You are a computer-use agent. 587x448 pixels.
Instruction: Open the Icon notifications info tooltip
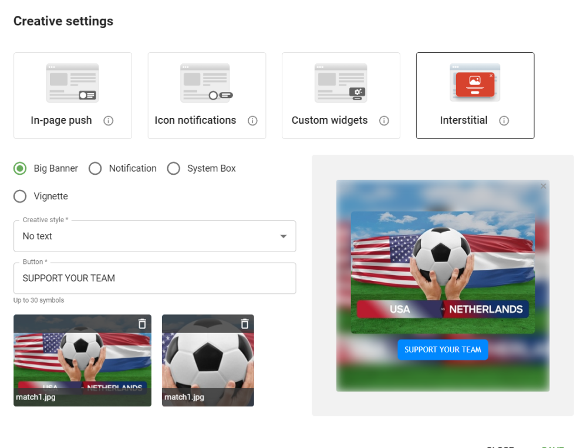pyautogui.click(x=252, y=121)
